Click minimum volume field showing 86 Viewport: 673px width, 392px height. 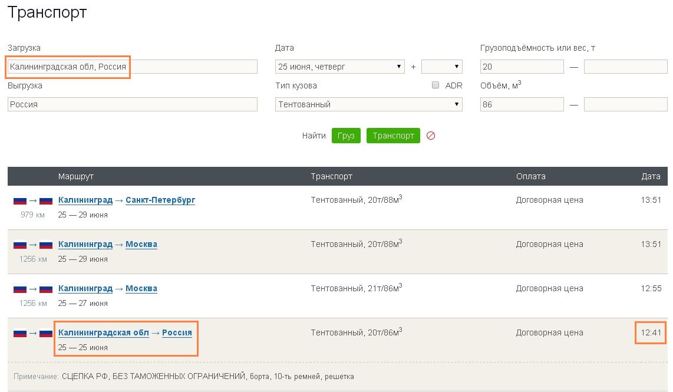tap(522, 104)
